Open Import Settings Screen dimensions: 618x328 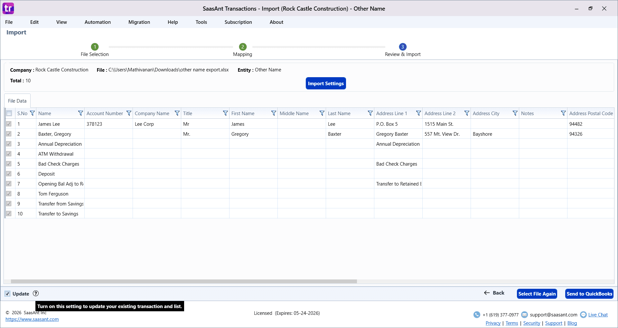[x=326, y=83]
